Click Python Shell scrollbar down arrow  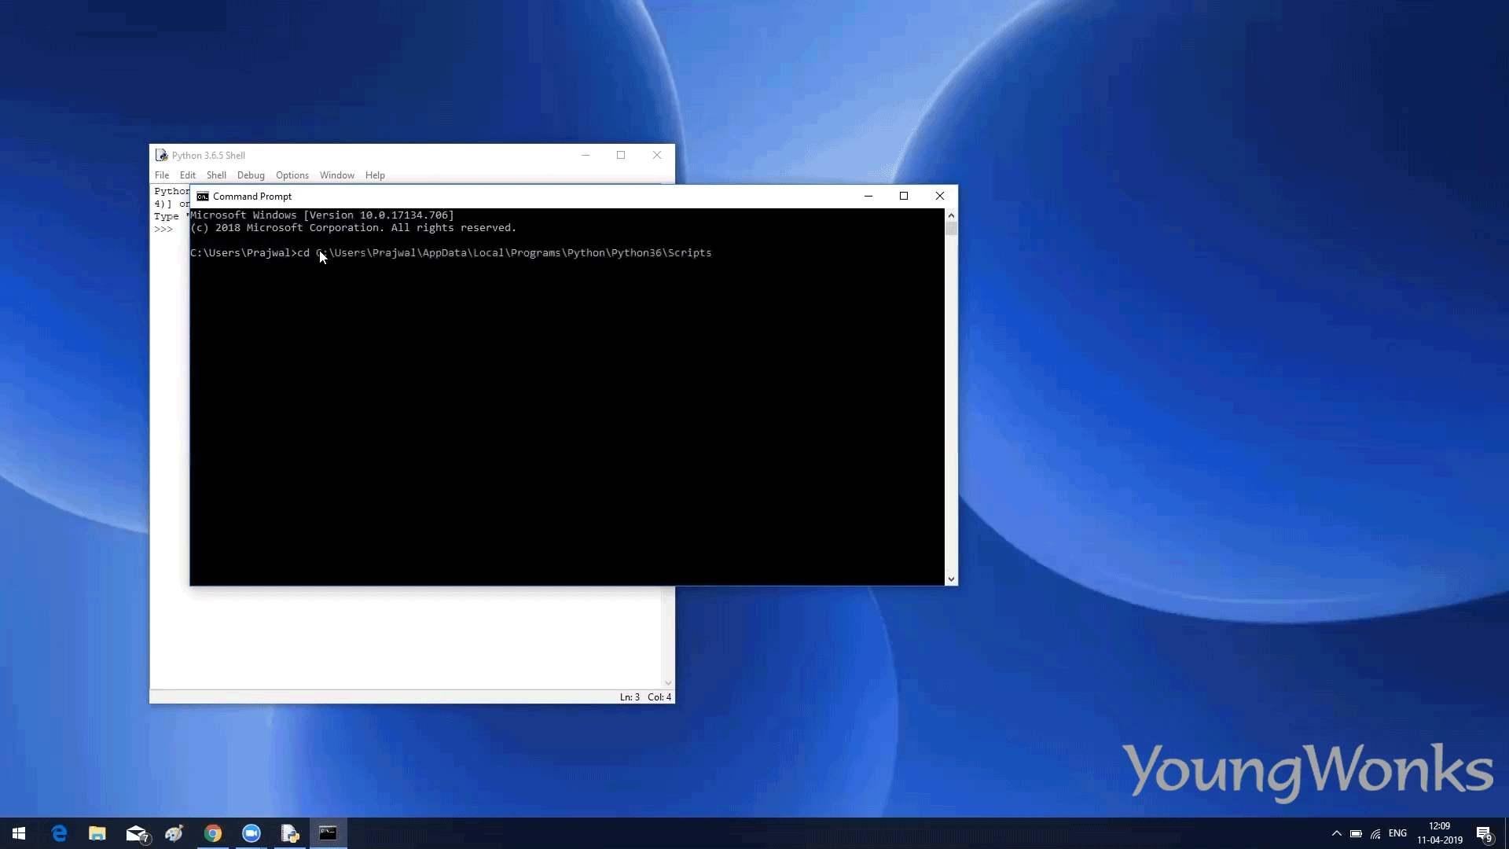click(x=668, y=683)
